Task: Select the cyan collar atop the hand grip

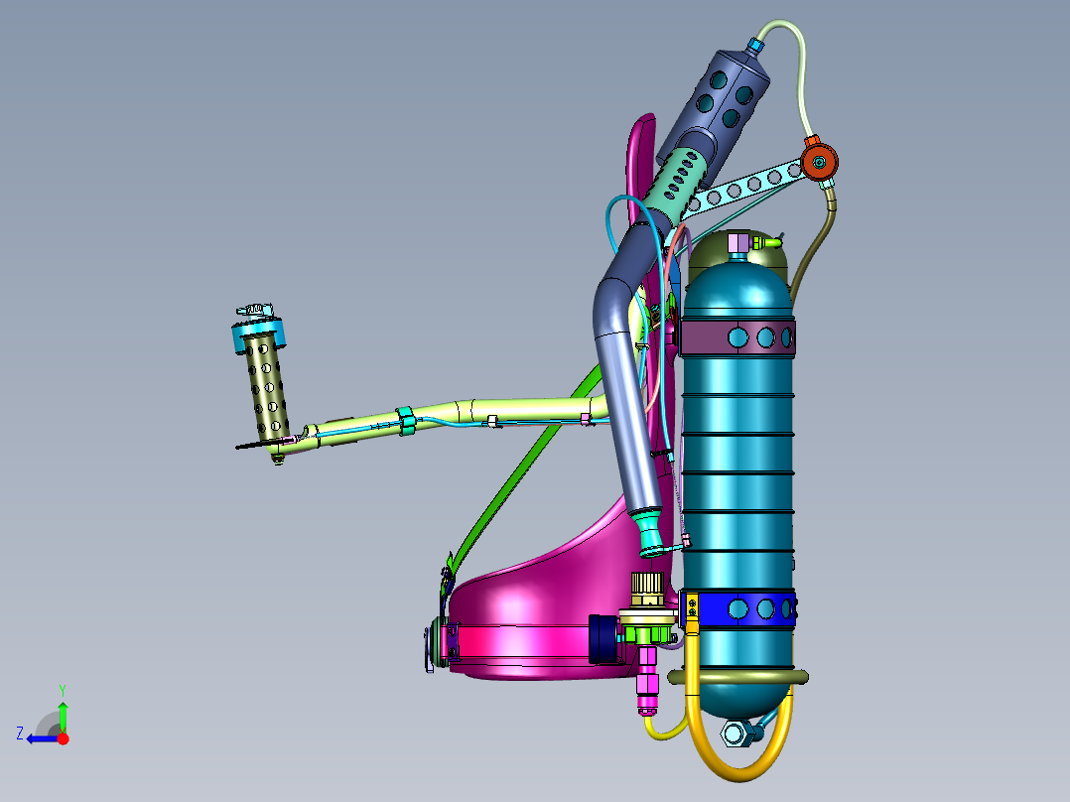Action: (x=258, y=334)
